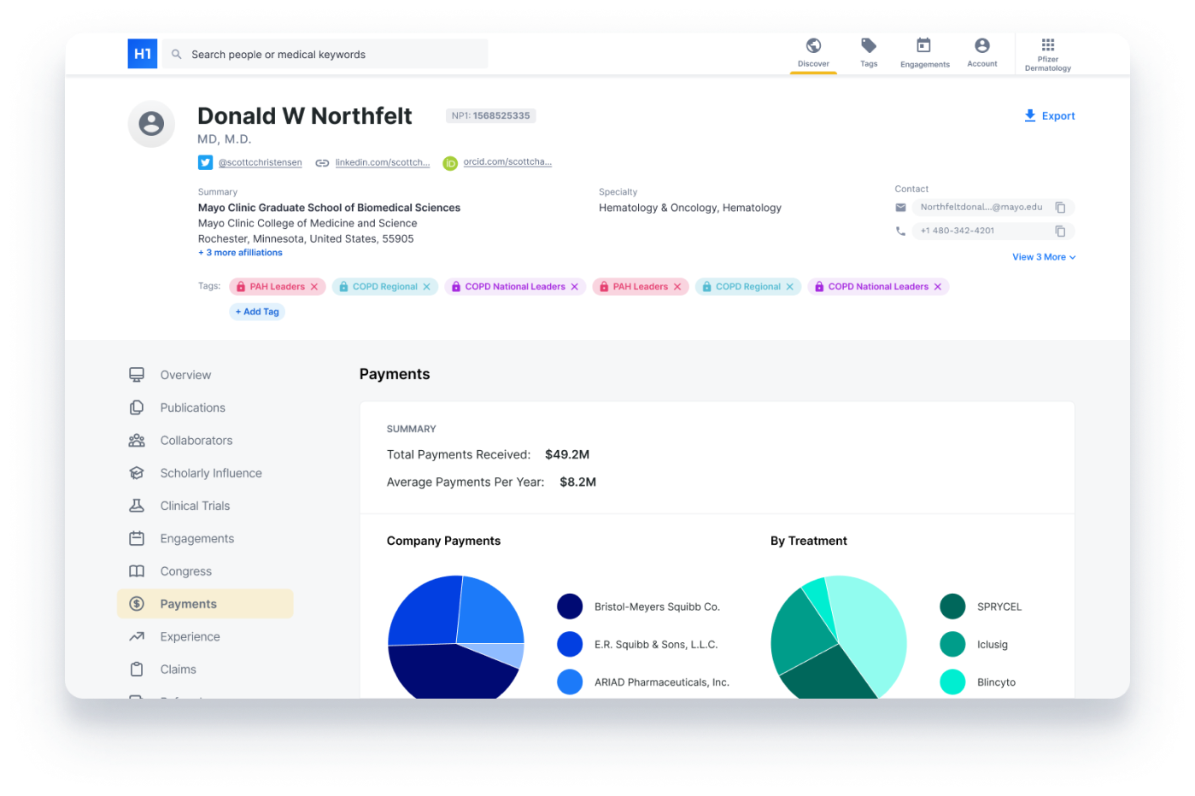Select the Iclusig legend swatch
Viewport: 1195px width, 796px height.
click(952, 644)
